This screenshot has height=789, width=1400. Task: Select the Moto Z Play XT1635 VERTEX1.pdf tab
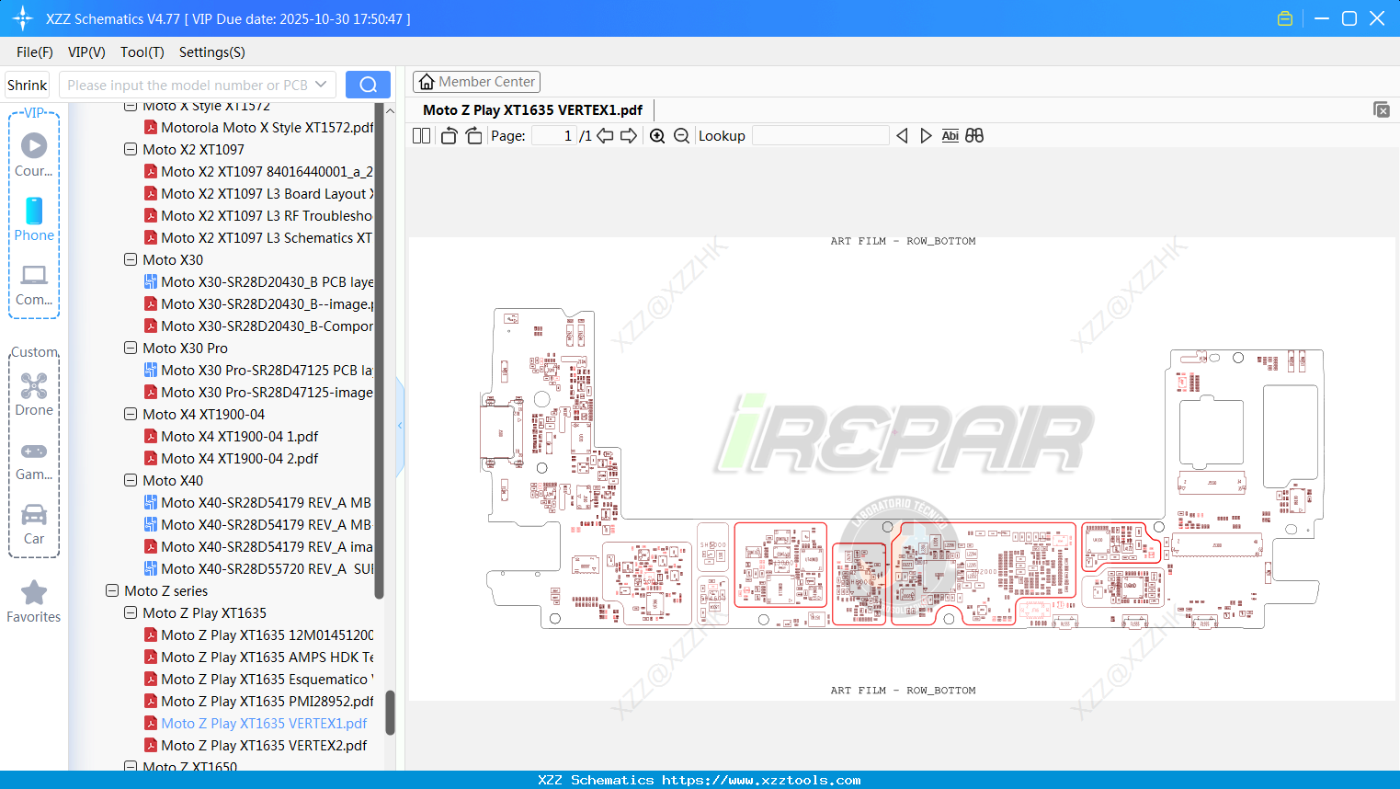(x=533, y=110)
